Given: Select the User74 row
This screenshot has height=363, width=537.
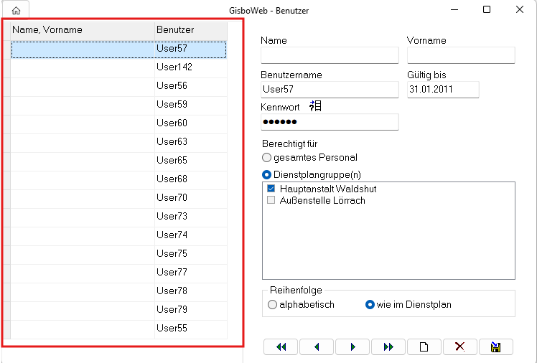Looking at the screenshot, I should click(119, 236).
